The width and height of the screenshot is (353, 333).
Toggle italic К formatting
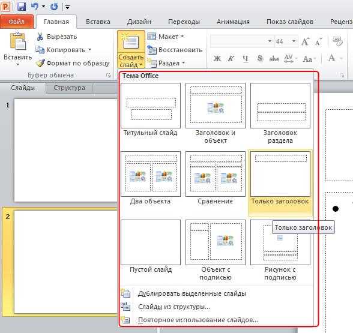coord(231,59)
